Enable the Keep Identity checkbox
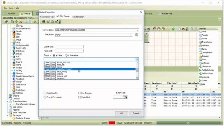The image size is (224, 126). 45,93
